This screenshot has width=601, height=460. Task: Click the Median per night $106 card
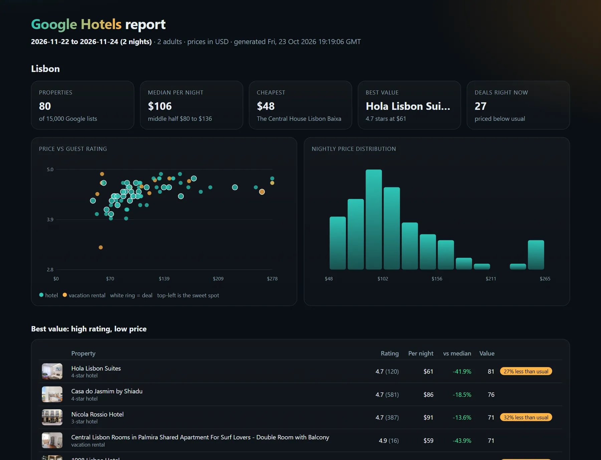click(x=191, y=105)
